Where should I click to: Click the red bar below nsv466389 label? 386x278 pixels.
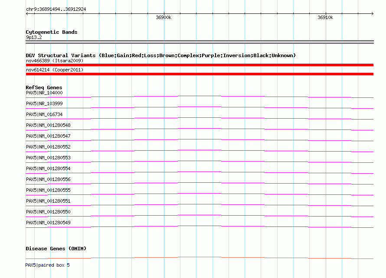(200, 65)
